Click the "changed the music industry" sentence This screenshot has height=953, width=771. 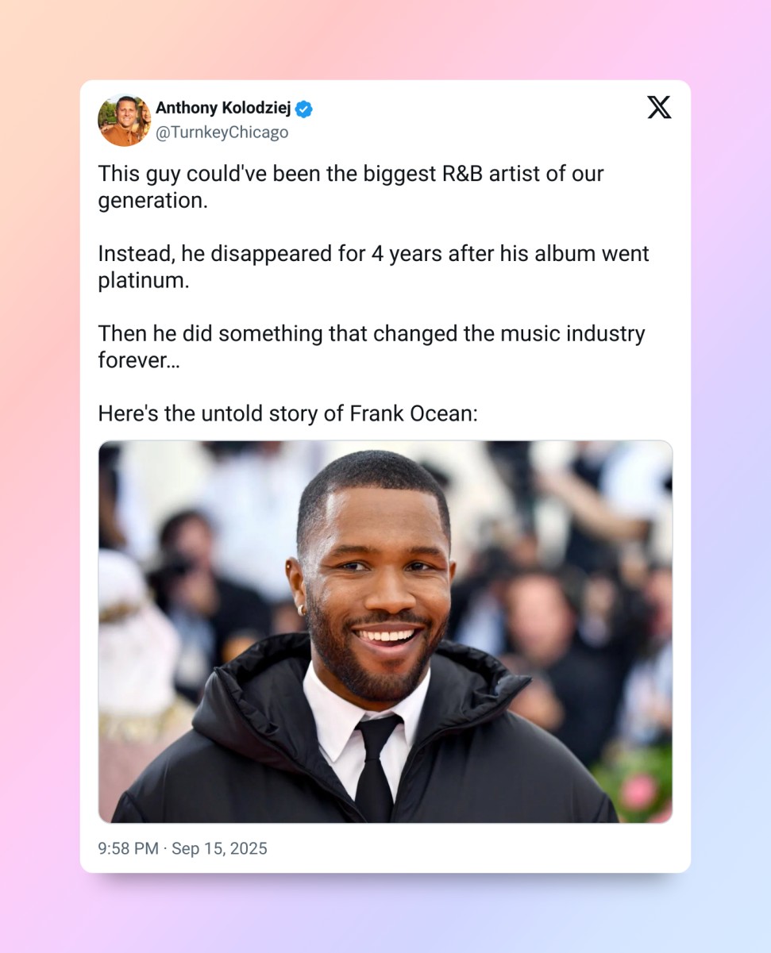pyautogui.click(x=372, y=334)
